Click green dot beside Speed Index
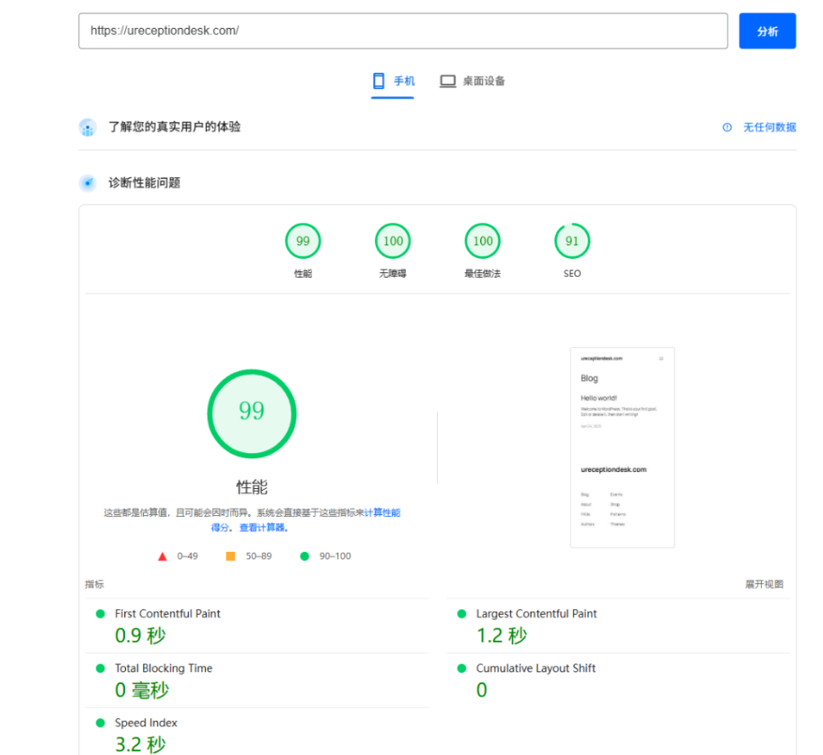The image size is (823, 755). 100,723
